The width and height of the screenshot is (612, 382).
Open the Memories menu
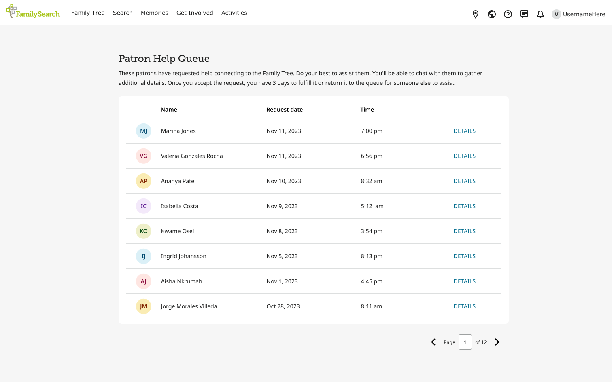click(155, 13)
